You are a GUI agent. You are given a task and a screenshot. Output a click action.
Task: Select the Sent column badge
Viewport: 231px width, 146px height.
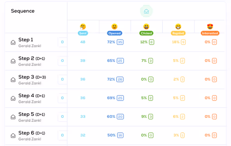coord(83,33)
